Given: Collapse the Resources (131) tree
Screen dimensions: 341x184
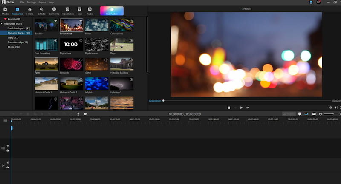Looking at the screenshot, I should point(2,23).
